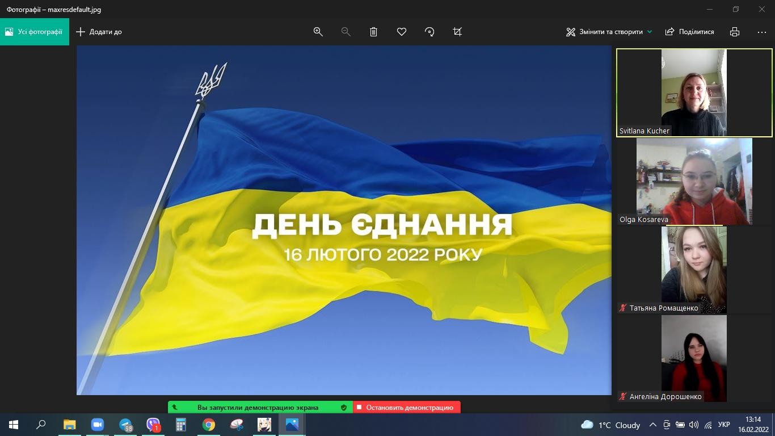Screen dimensions: 775x436
Task: Open the paint palette app in taskbar
Action: coord(237,425)
